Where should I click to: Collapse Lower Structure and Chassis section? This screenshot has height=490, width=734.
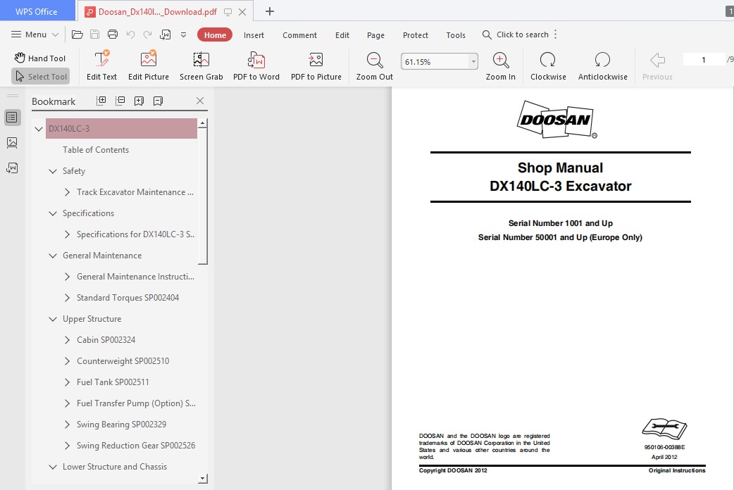pyautogui.click(x=53, y=467)
